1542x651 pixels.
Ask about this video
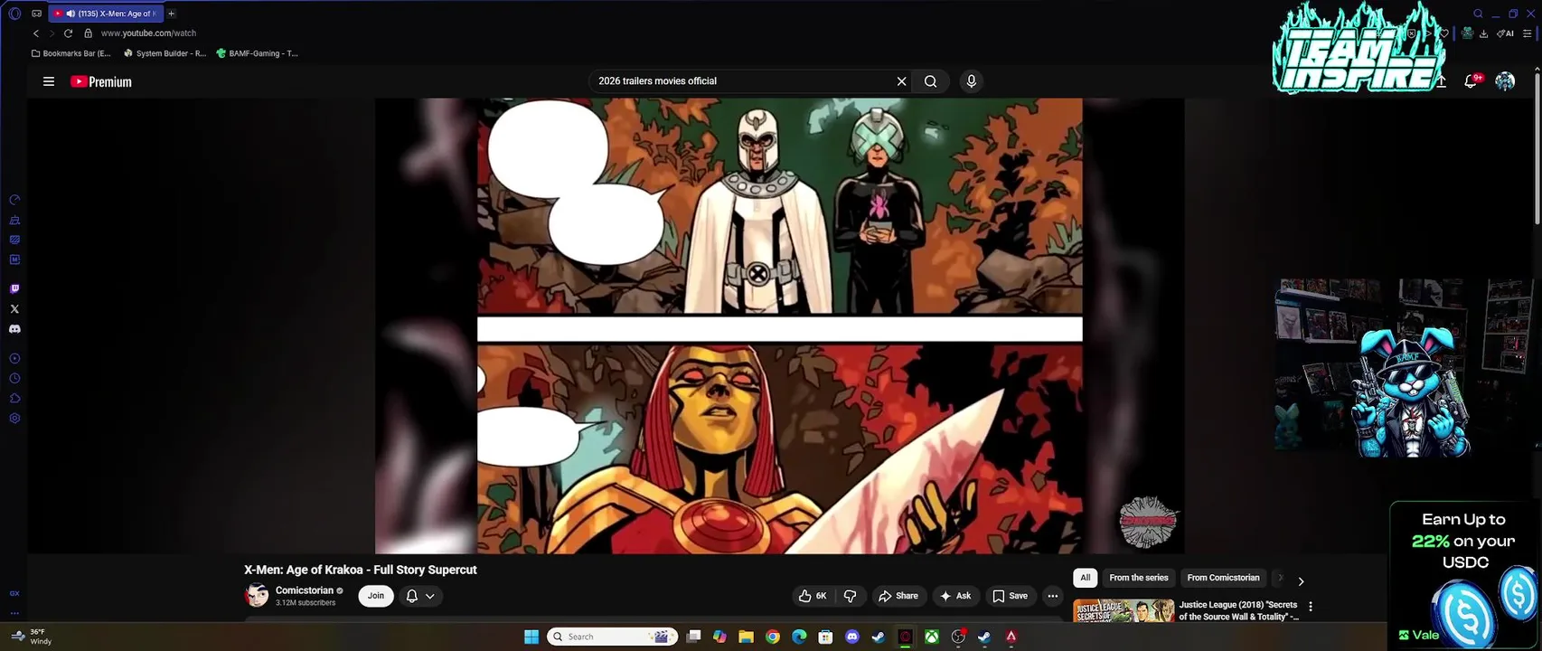pos(955,596)
